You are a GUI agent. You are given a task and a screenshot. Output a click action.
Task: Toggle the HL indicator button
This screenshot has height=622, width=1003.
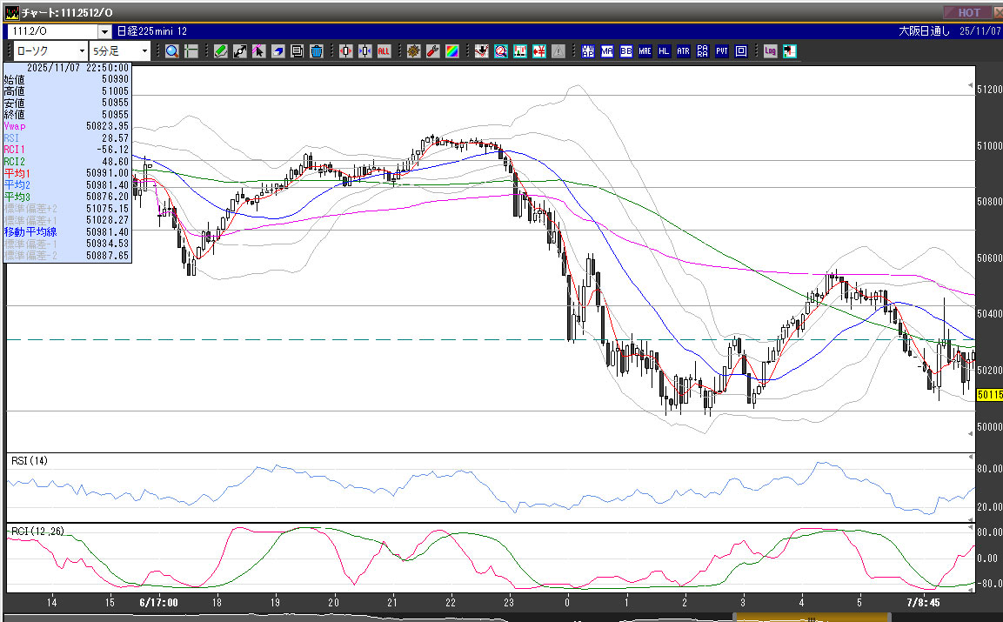664,51
